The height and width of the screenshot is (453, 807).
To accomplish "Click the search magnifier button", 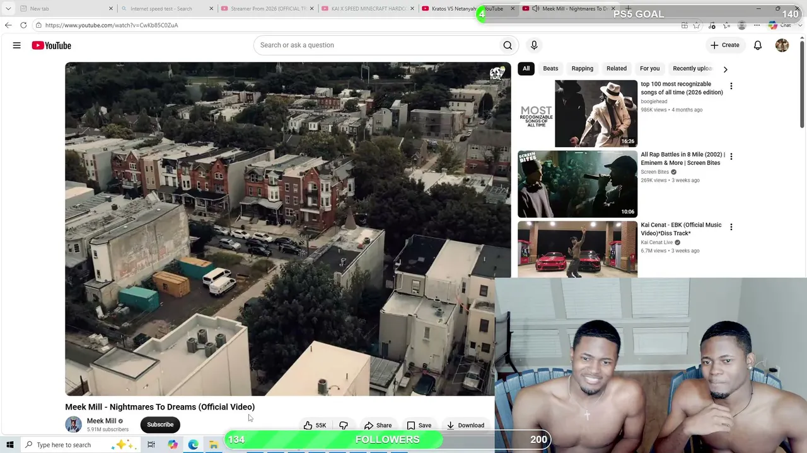I will (508, 45).
